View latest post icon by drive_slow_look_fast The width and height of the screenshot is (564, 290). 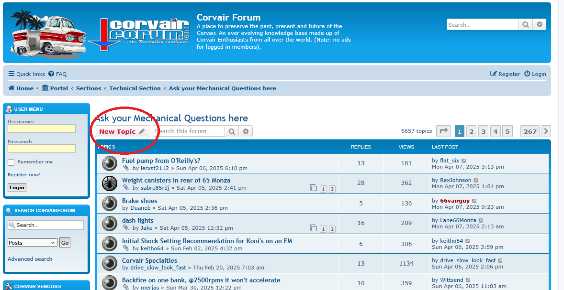500,260
